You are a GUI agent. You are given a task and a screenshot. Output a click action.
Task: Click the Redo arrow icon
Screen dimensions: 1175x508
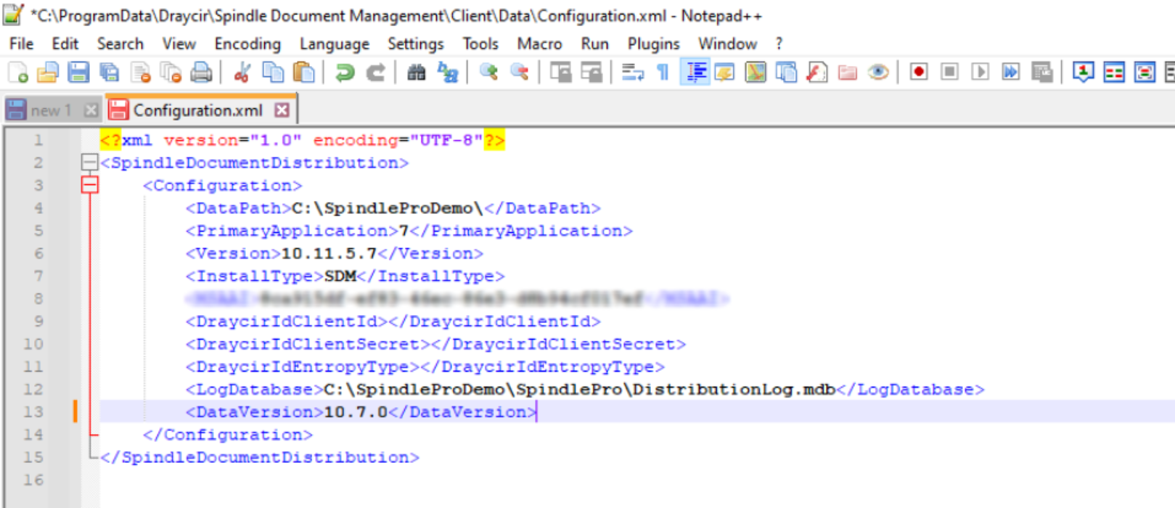click(x=375, y=72)
